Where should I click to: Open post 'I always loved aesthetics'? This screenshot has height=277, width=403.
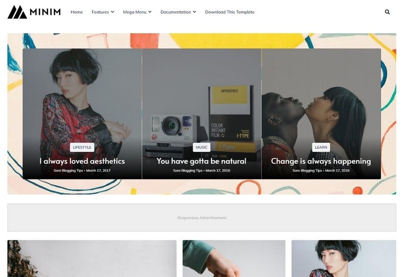(82, 161)
